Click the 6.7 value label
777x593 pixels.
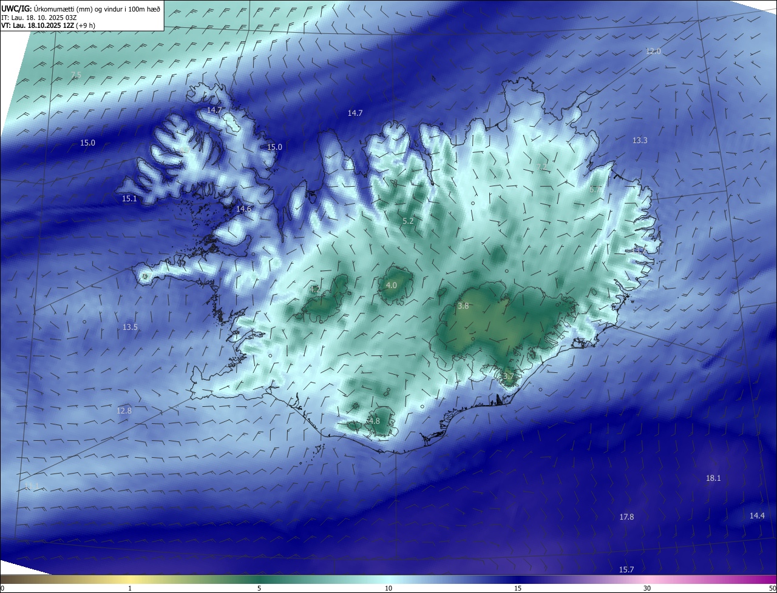pos(595,189)
